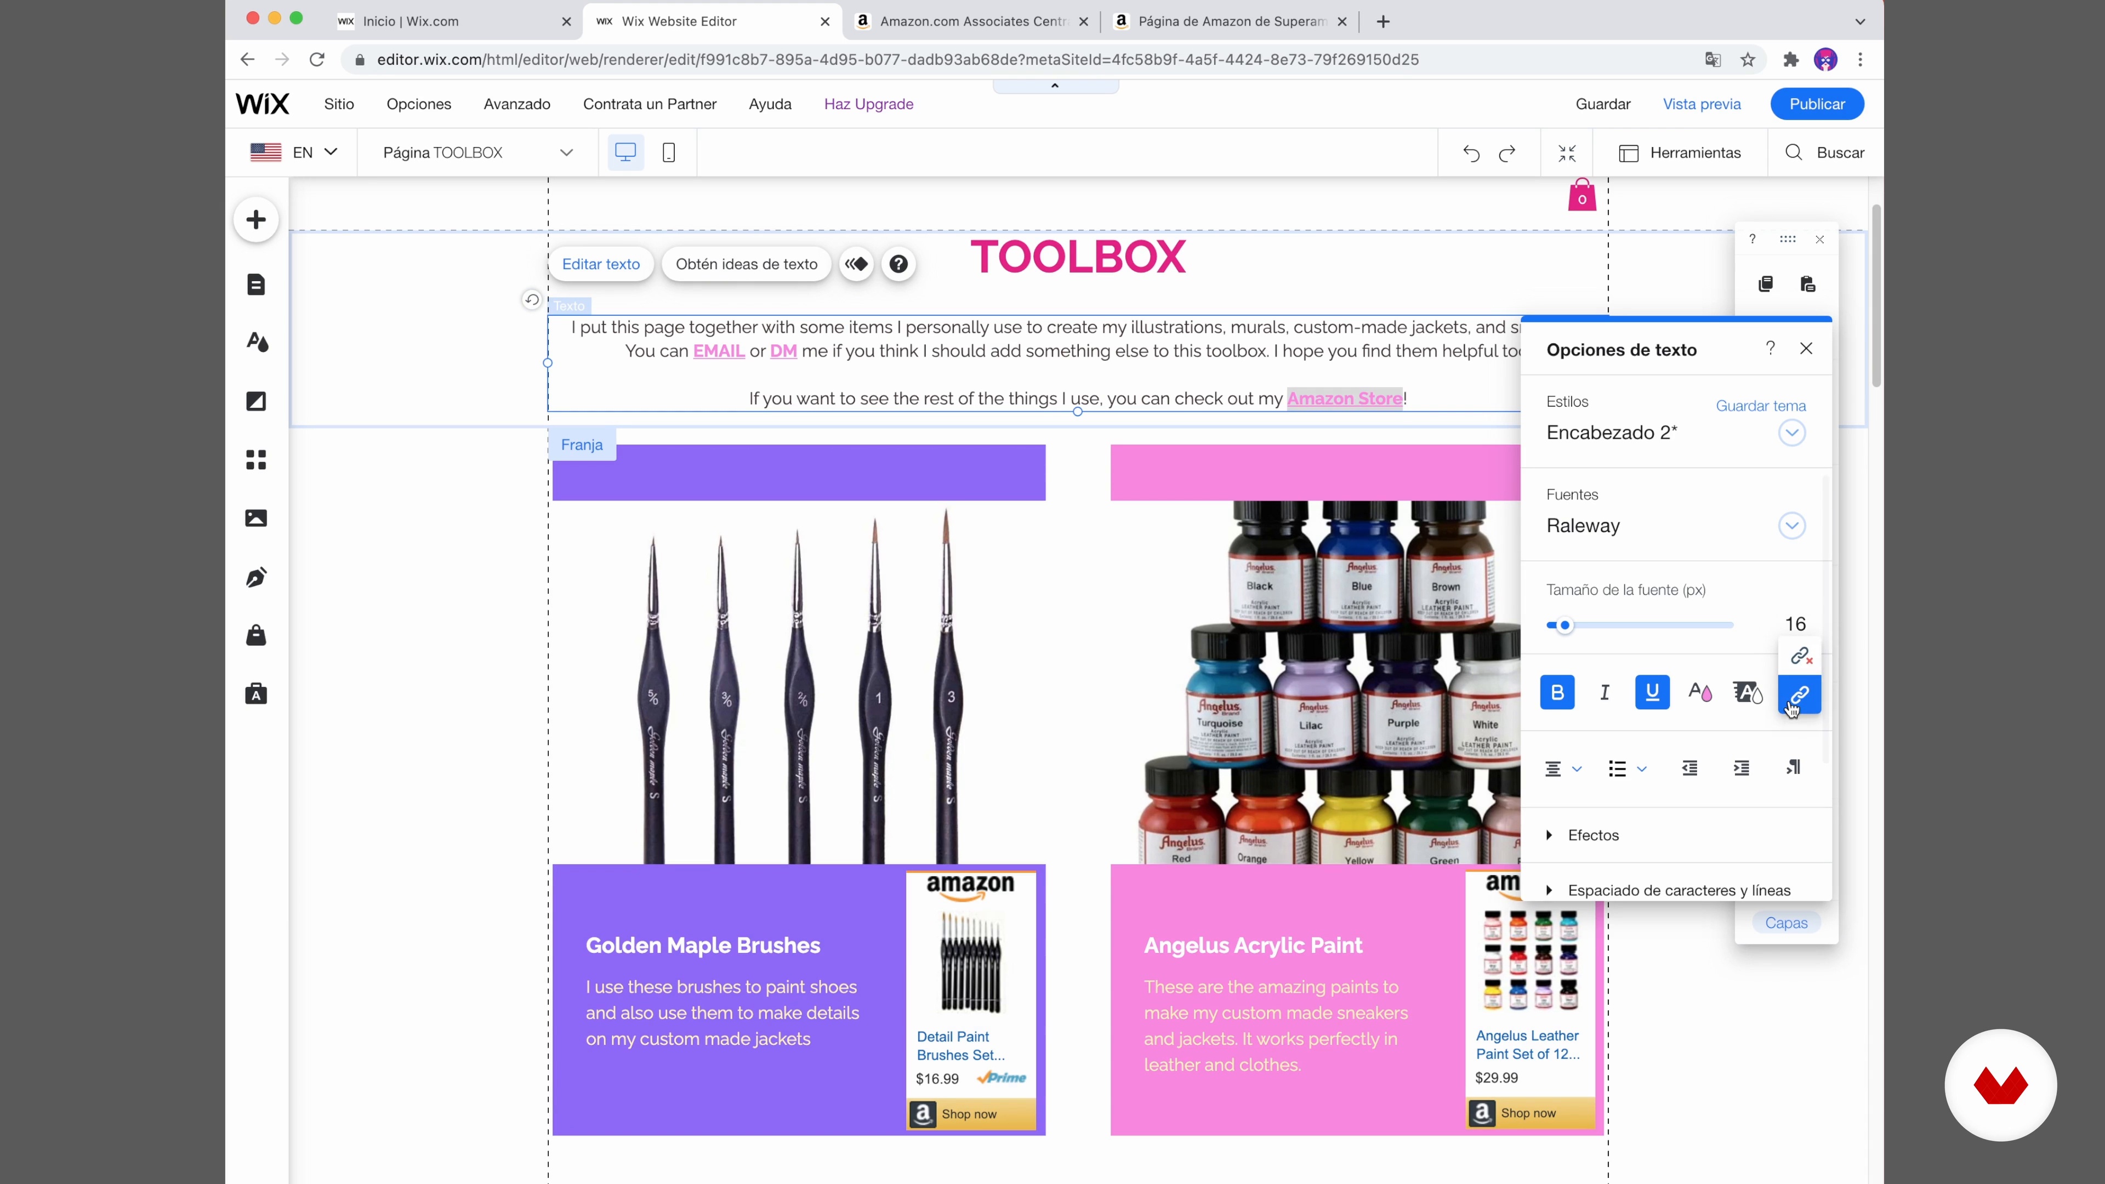Click Obtén ideas de texto button

747,264
